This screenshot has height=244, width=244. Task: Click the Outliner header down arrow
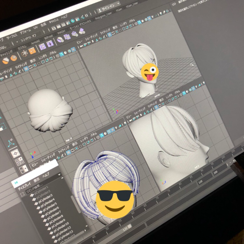(x=59, y=175)
